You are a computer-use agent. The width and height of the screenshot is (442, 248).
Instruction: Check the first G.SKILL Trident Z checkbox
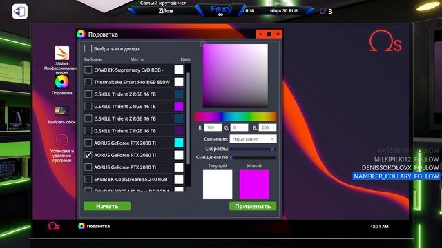pyautogui.click(x=88, y=94)
